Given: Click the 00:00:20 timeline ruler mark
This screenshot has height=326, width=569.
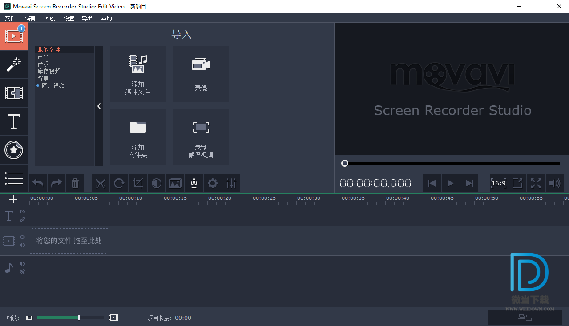Looking at the screenshot, I should [220, 198].
